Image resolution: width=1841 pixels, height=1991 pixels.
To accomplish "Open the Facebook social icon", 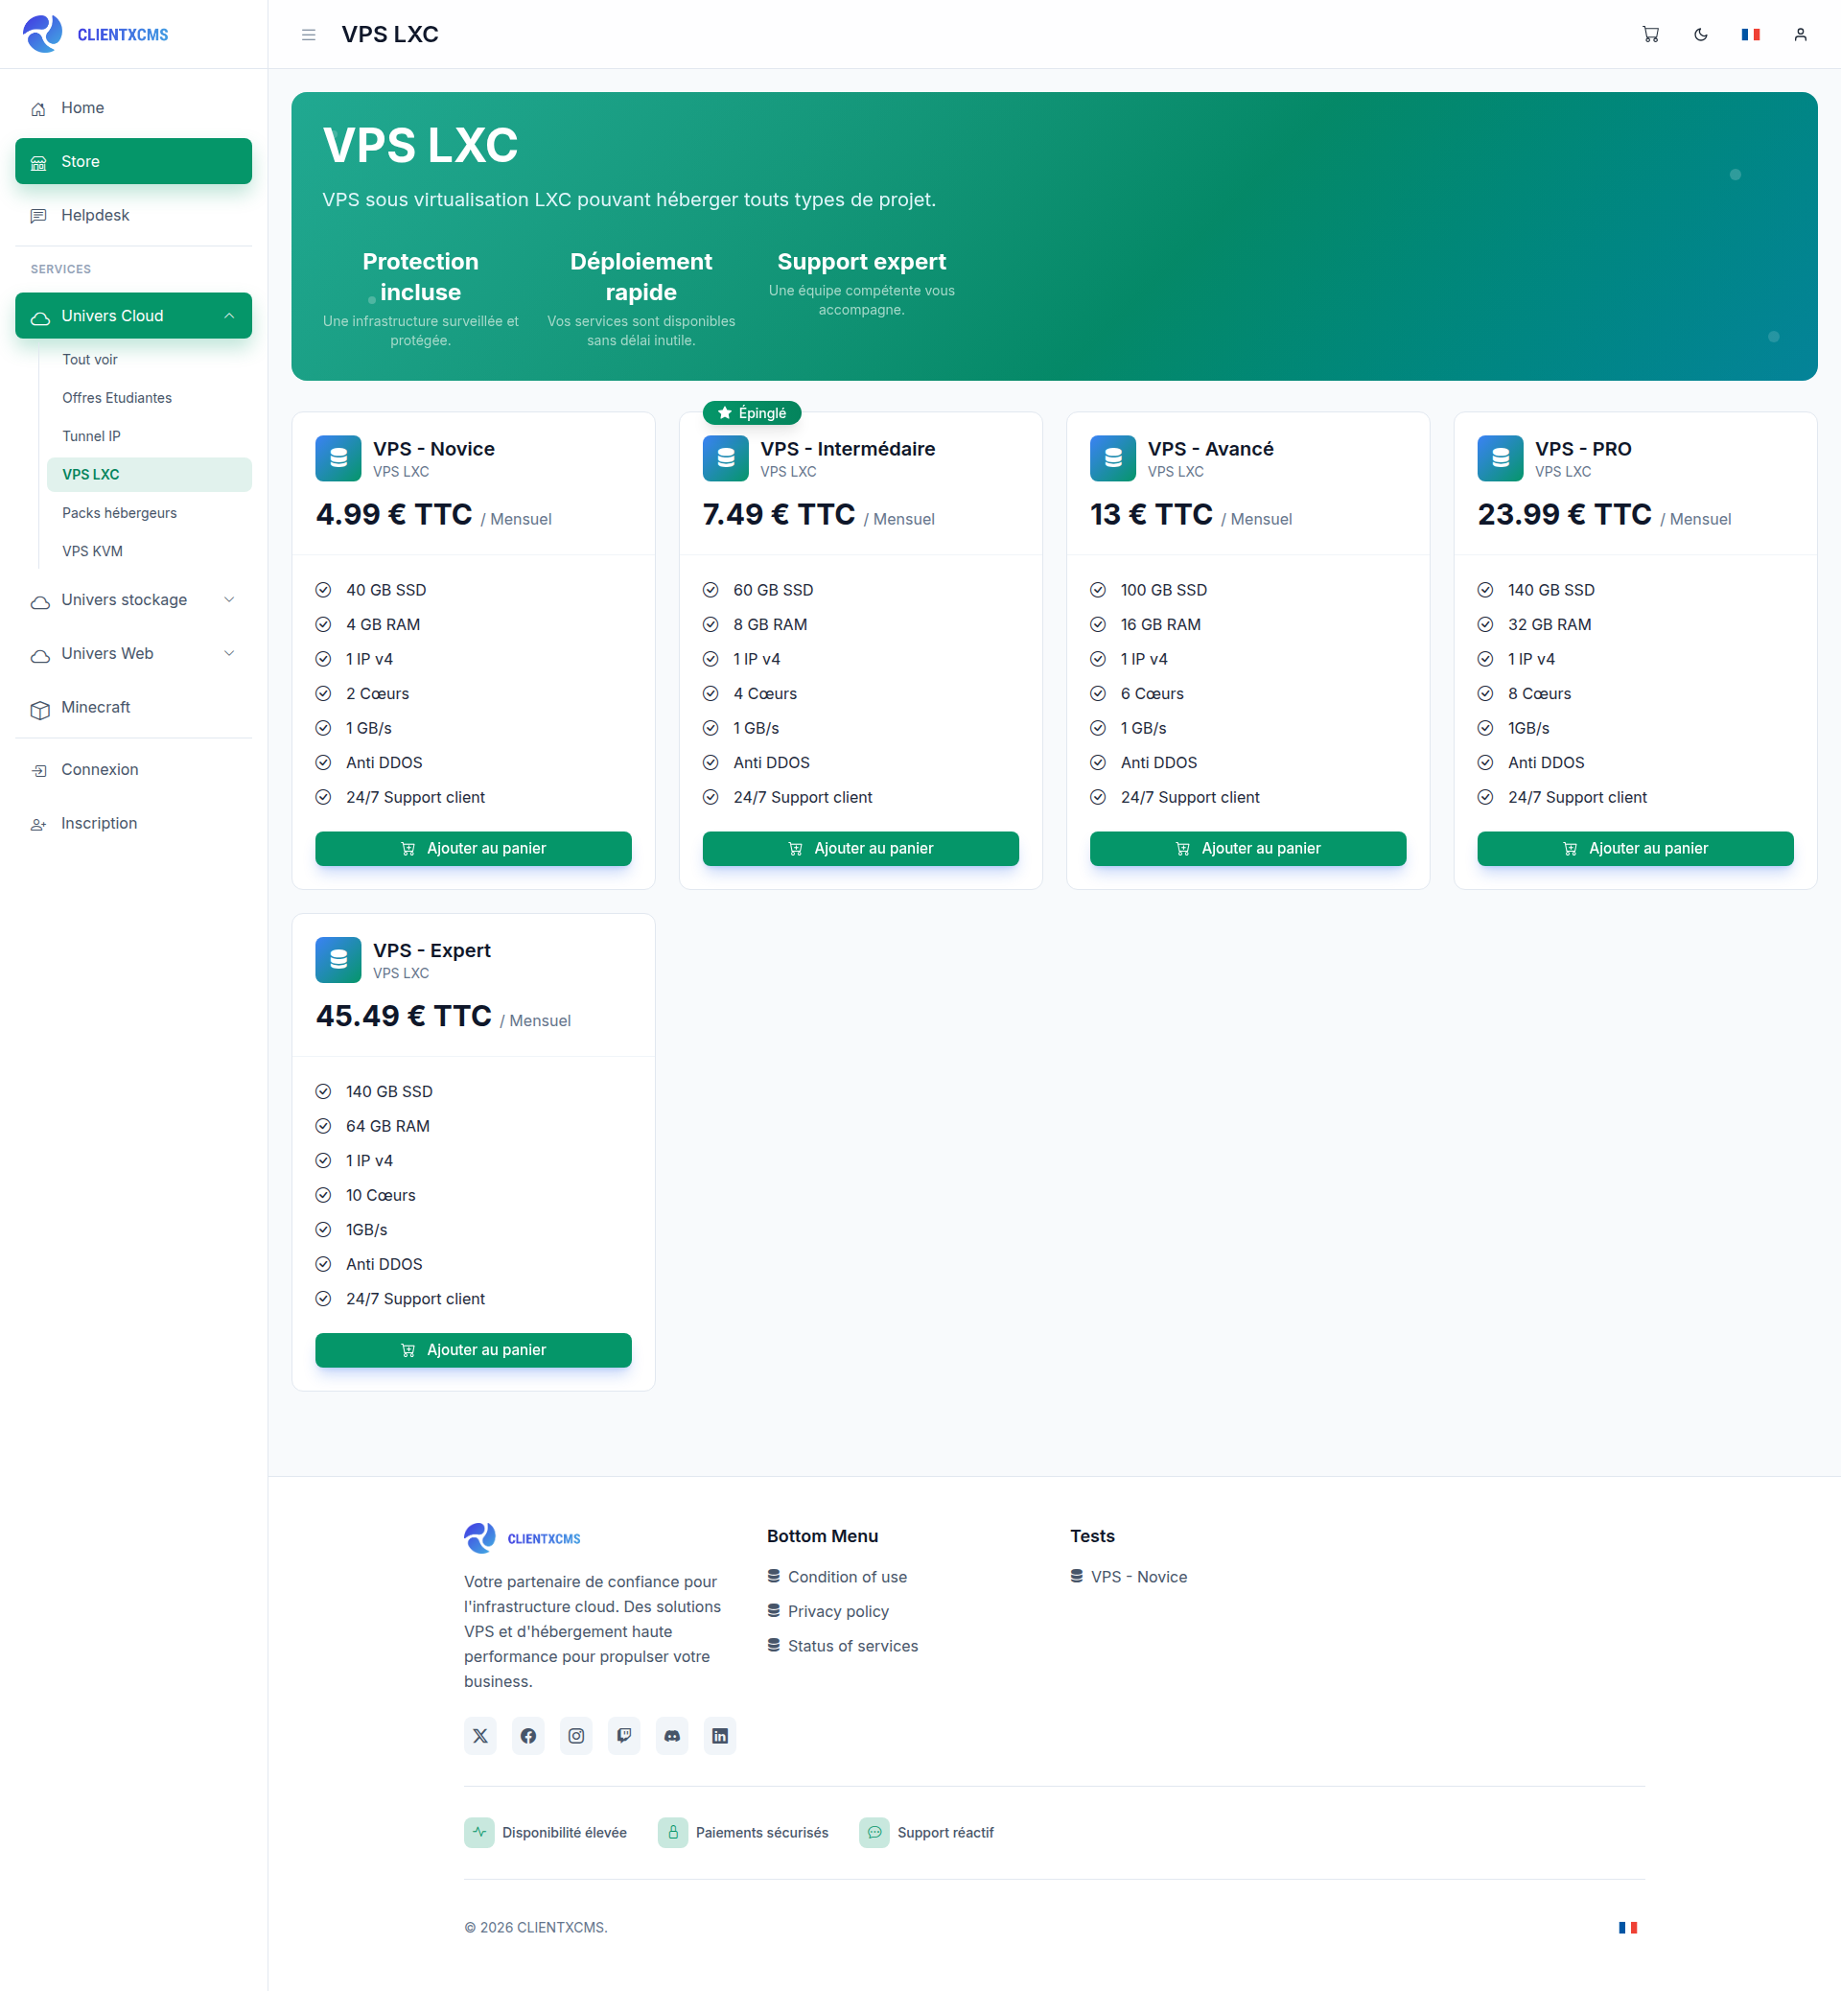I will coord(528,1736).
